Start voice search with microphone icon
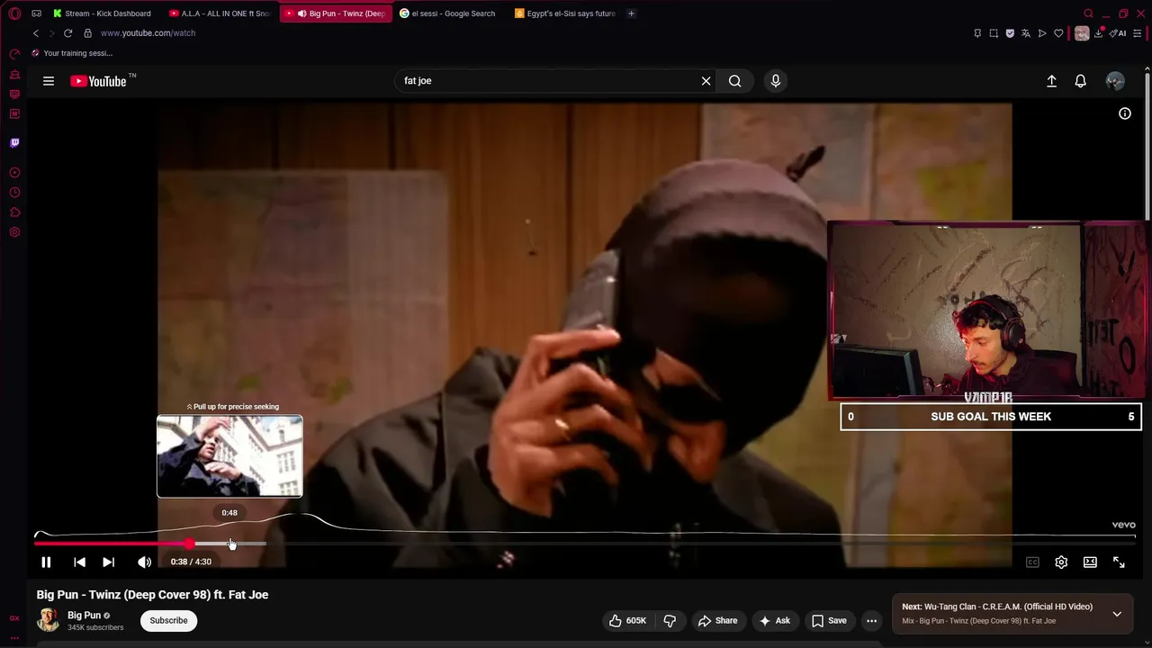Image resolution: width=1152 pixels, height=648 pixels. coord(776,81)
